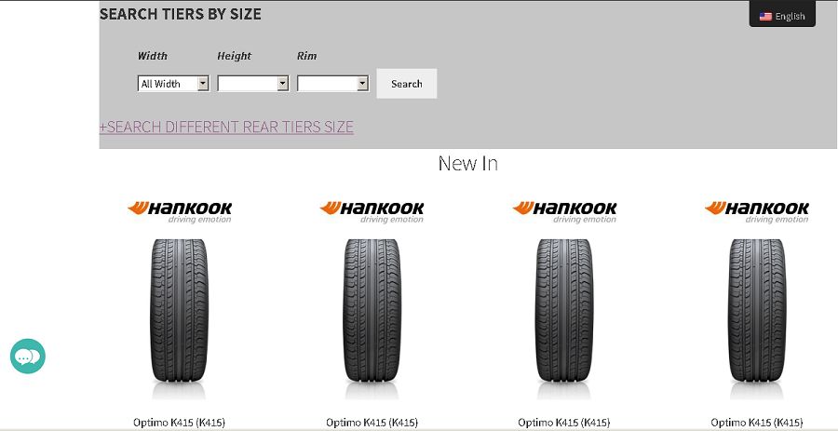Image resolution: width=838 pixels, height=431 pixels.
Task: Open the first Optimo K415 (K415) product title
Action: [180, 423]
